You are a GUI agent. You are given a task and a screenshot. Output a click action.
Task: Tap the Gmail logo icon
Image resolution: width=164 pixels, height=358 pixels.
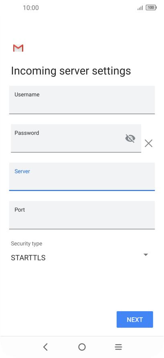tap(18, 48)
